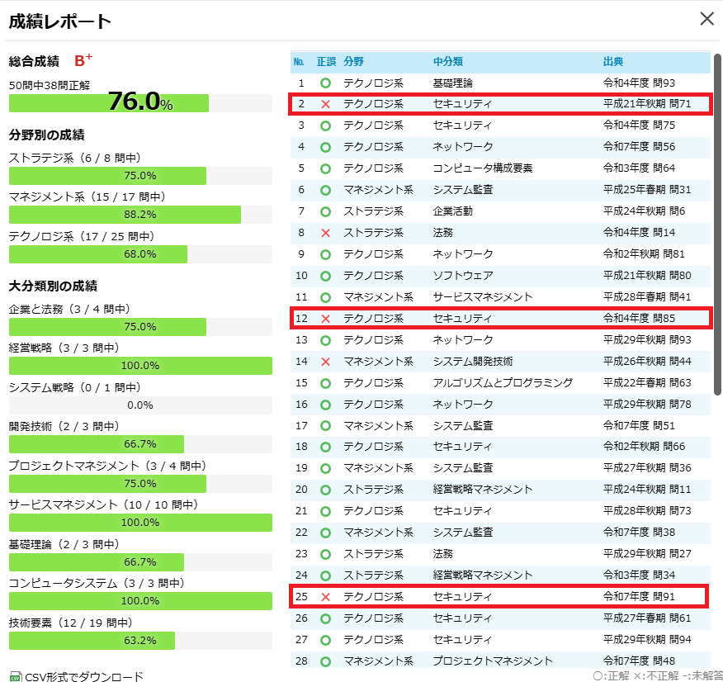This screenshot has width=723, height=682.
Task: Close the 成績レポート dialog
Action: (707, 19)
